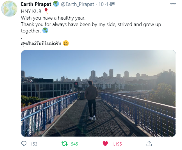Open the reply speech bubble icon
Image resolution: width=182 pixels, height=150 pixels.
click(24, 144)
